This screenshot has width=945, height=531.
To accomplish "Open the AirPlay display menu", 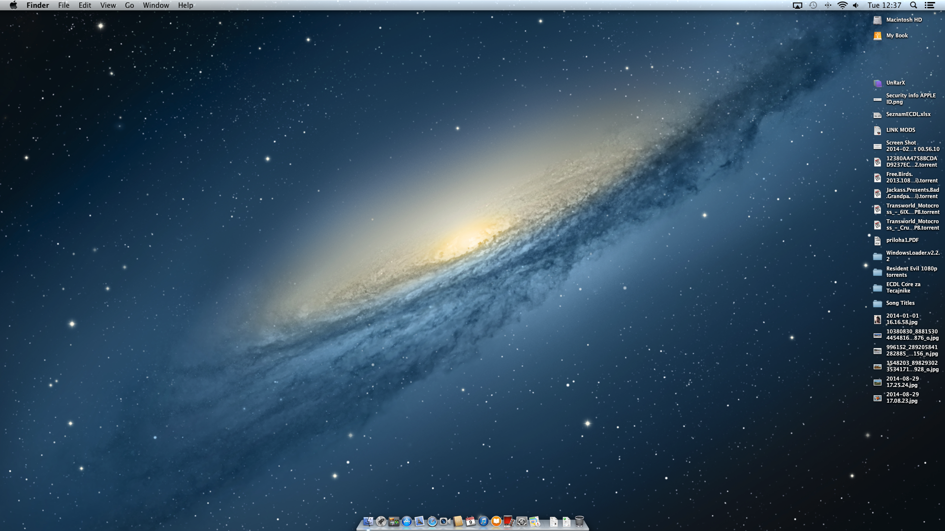I will pyautogui.click(x=797, y=5).
